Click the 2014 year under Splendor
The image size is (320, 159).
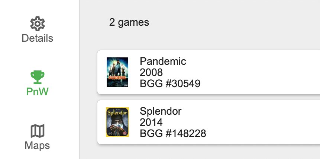[151, 122]
